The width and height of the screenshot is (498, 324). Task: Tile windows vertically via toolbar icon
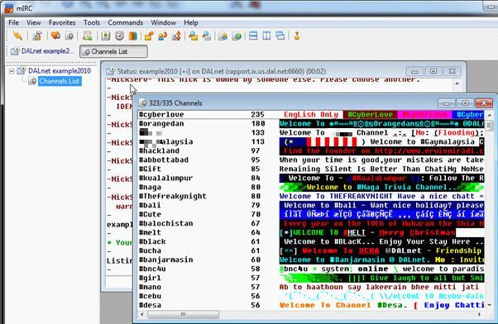tap(266, 36)
